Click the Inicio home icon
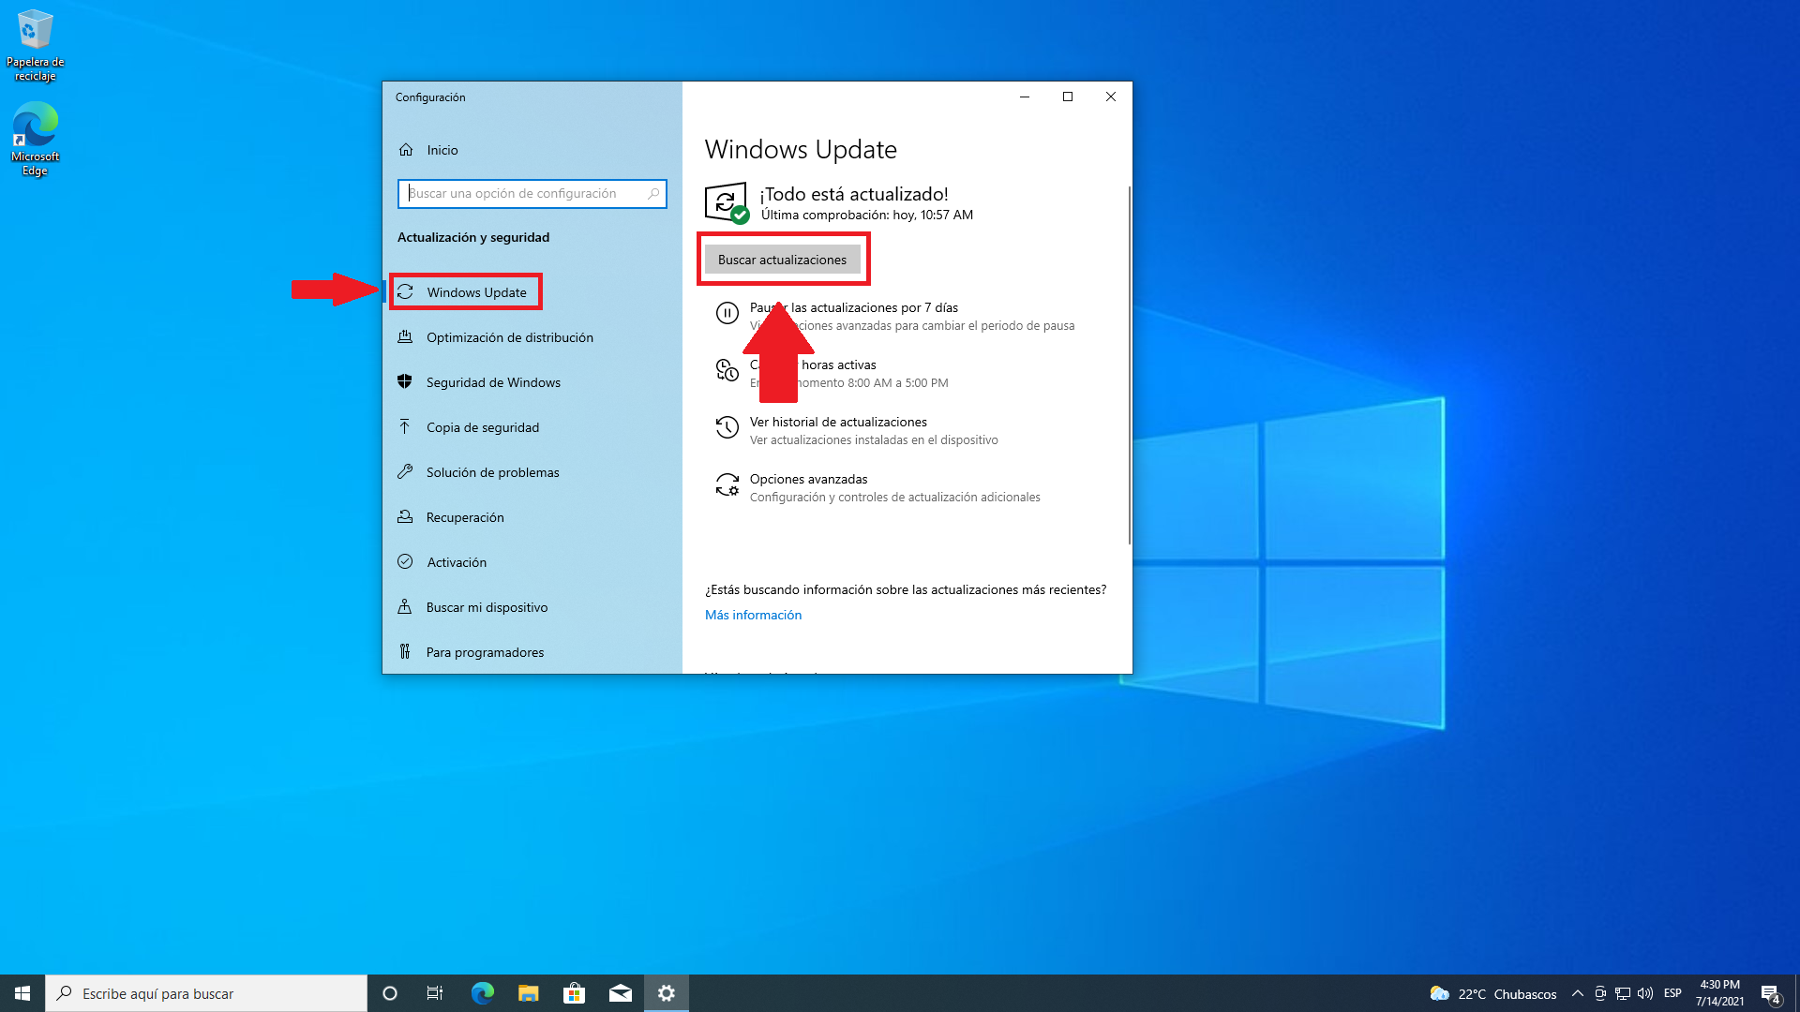 tap(406, 150)
